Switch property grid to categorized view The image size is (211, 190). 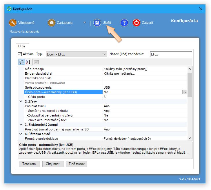click(21, 62)
